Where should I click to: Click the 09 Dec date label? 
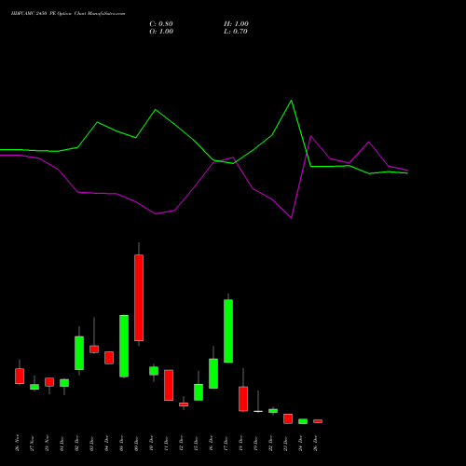click(x=136, y=443)
